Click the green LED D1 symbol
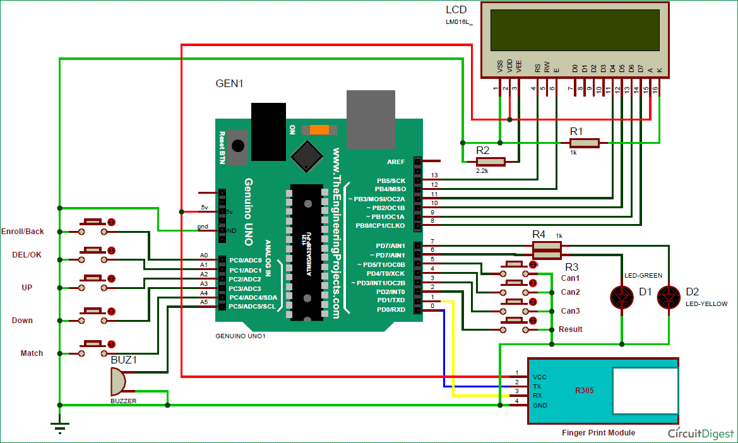The image size is (738, 443). (622, 297)
